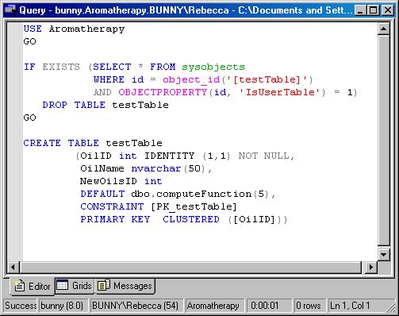Click the '[PK_testTable]' constraint name
The width and height of the screenshot is (399, 316).
click(x=194, y=206)
